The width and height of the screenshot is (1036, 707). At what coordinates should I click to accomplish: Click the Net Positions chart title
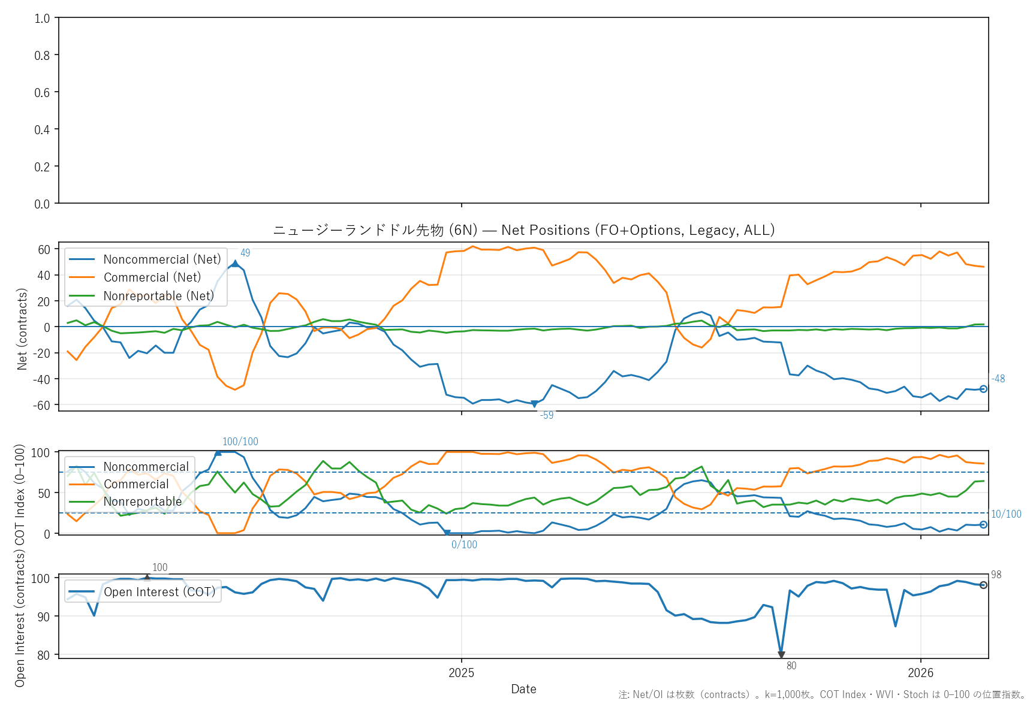[x=523, y=230]
